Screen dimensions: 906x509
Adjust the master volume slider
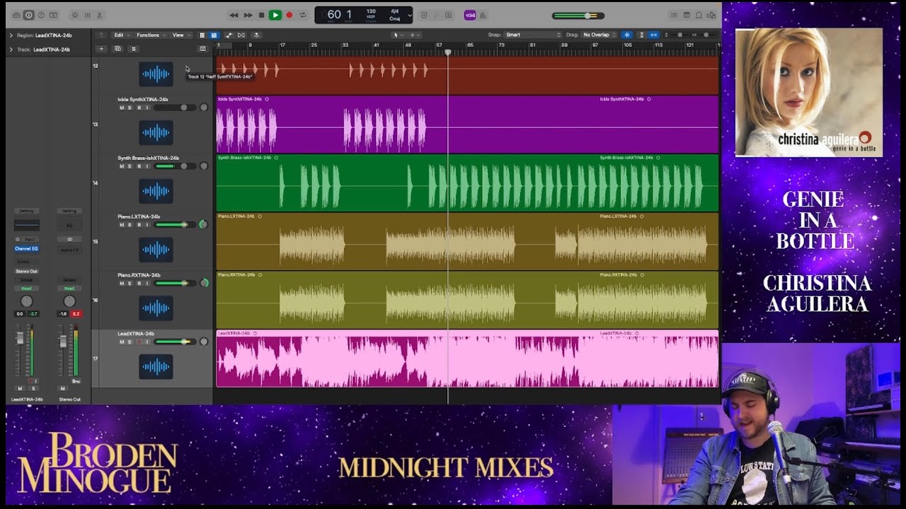coord(578,16)
